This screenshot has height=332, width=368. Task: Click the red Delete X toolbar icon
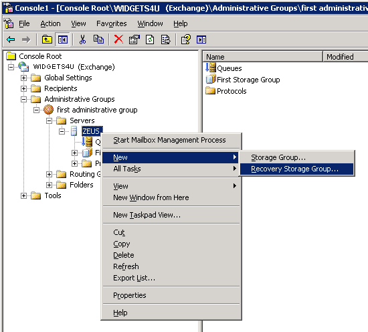pyautogui.click(x=118, y=39)
